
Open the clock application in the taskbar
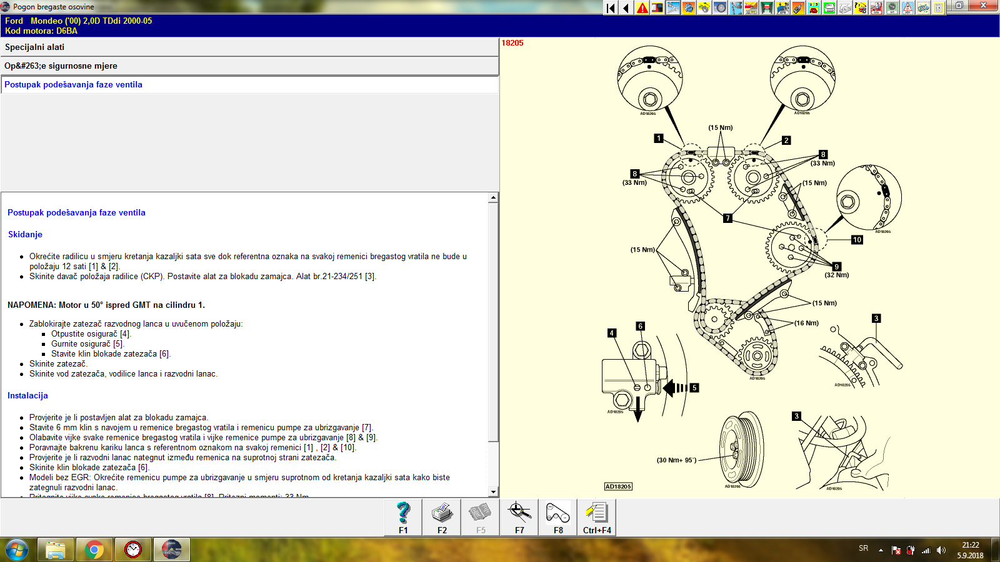(133, 550)
